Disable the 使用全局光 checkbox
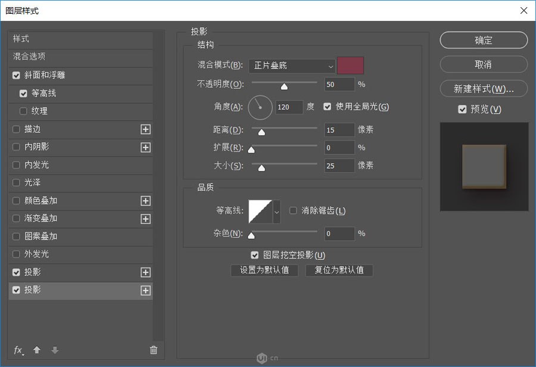Viewport: 536px width, 367px height. [327, 107]
